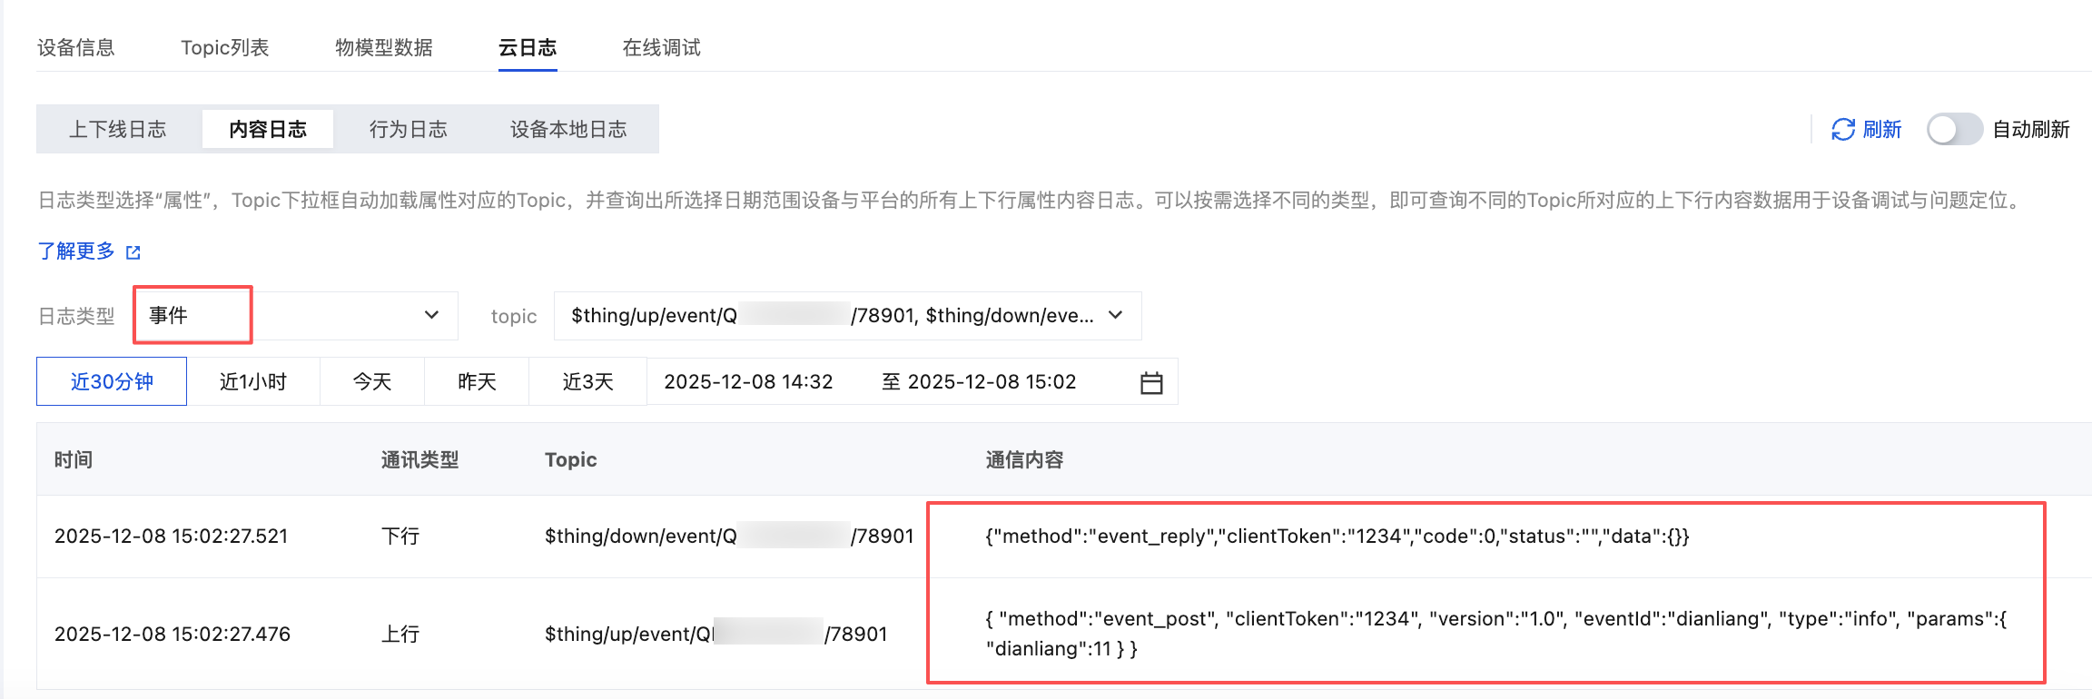Open the calendar date picker icon

point(1150,383)
